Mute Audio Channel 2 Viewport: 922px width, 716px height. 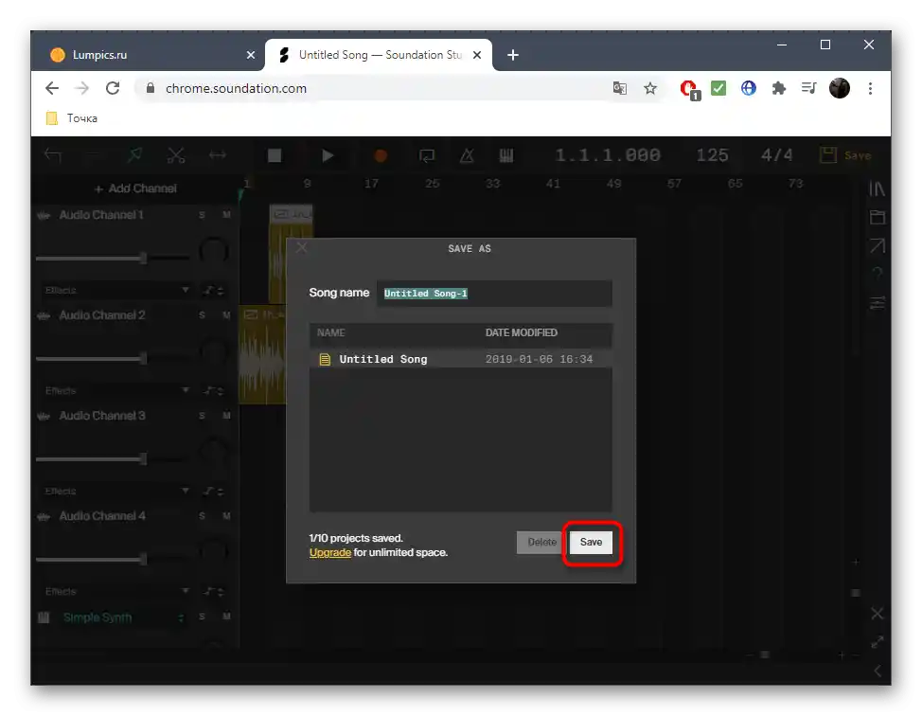click(x=226, y=315)
